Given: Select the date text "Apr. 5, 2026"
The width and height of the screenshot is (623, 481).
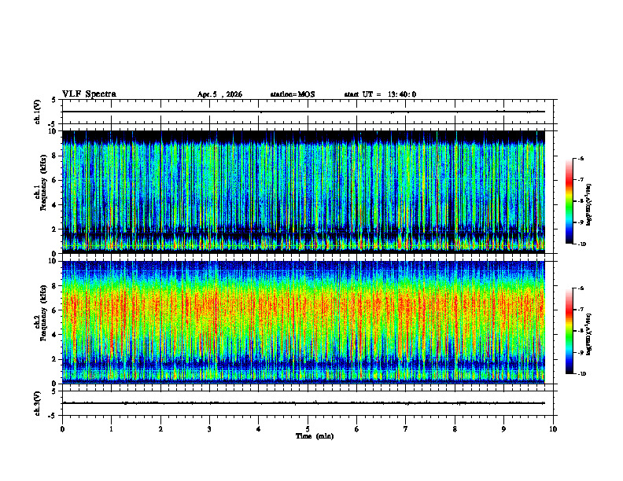Looking at the screenshot, I should pyautogui.click(x=219, y=94).
